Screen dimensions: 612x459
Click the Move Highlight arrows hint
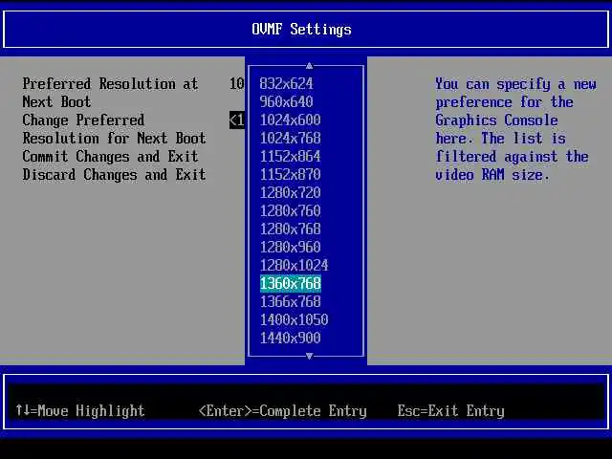(80, 410)
